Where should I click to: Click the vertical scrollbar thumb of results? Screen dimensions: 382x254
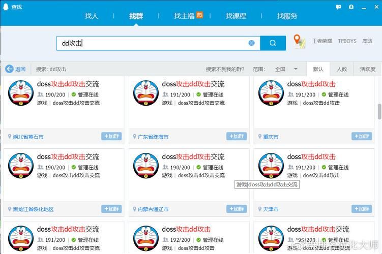[x=379, y=111]
